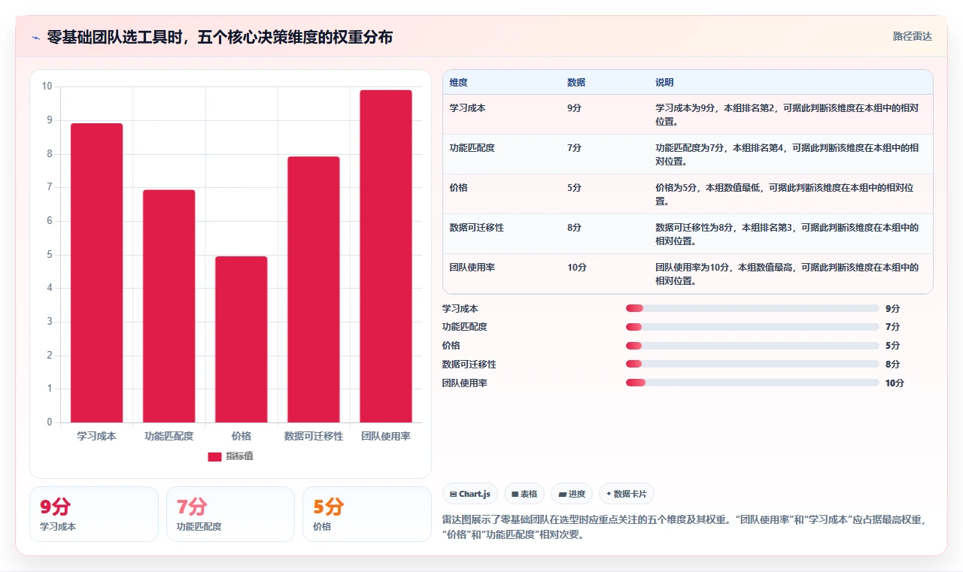
Task: Click the 数据 column header
Action: [x=576, y=83]
